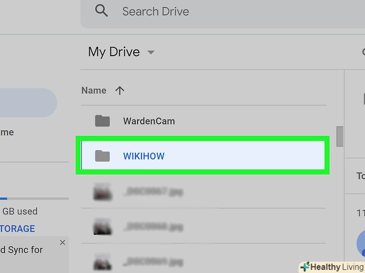365x273 pixels.
Task: Click the WIKIHOW folder icon
Action: (102, 156)
